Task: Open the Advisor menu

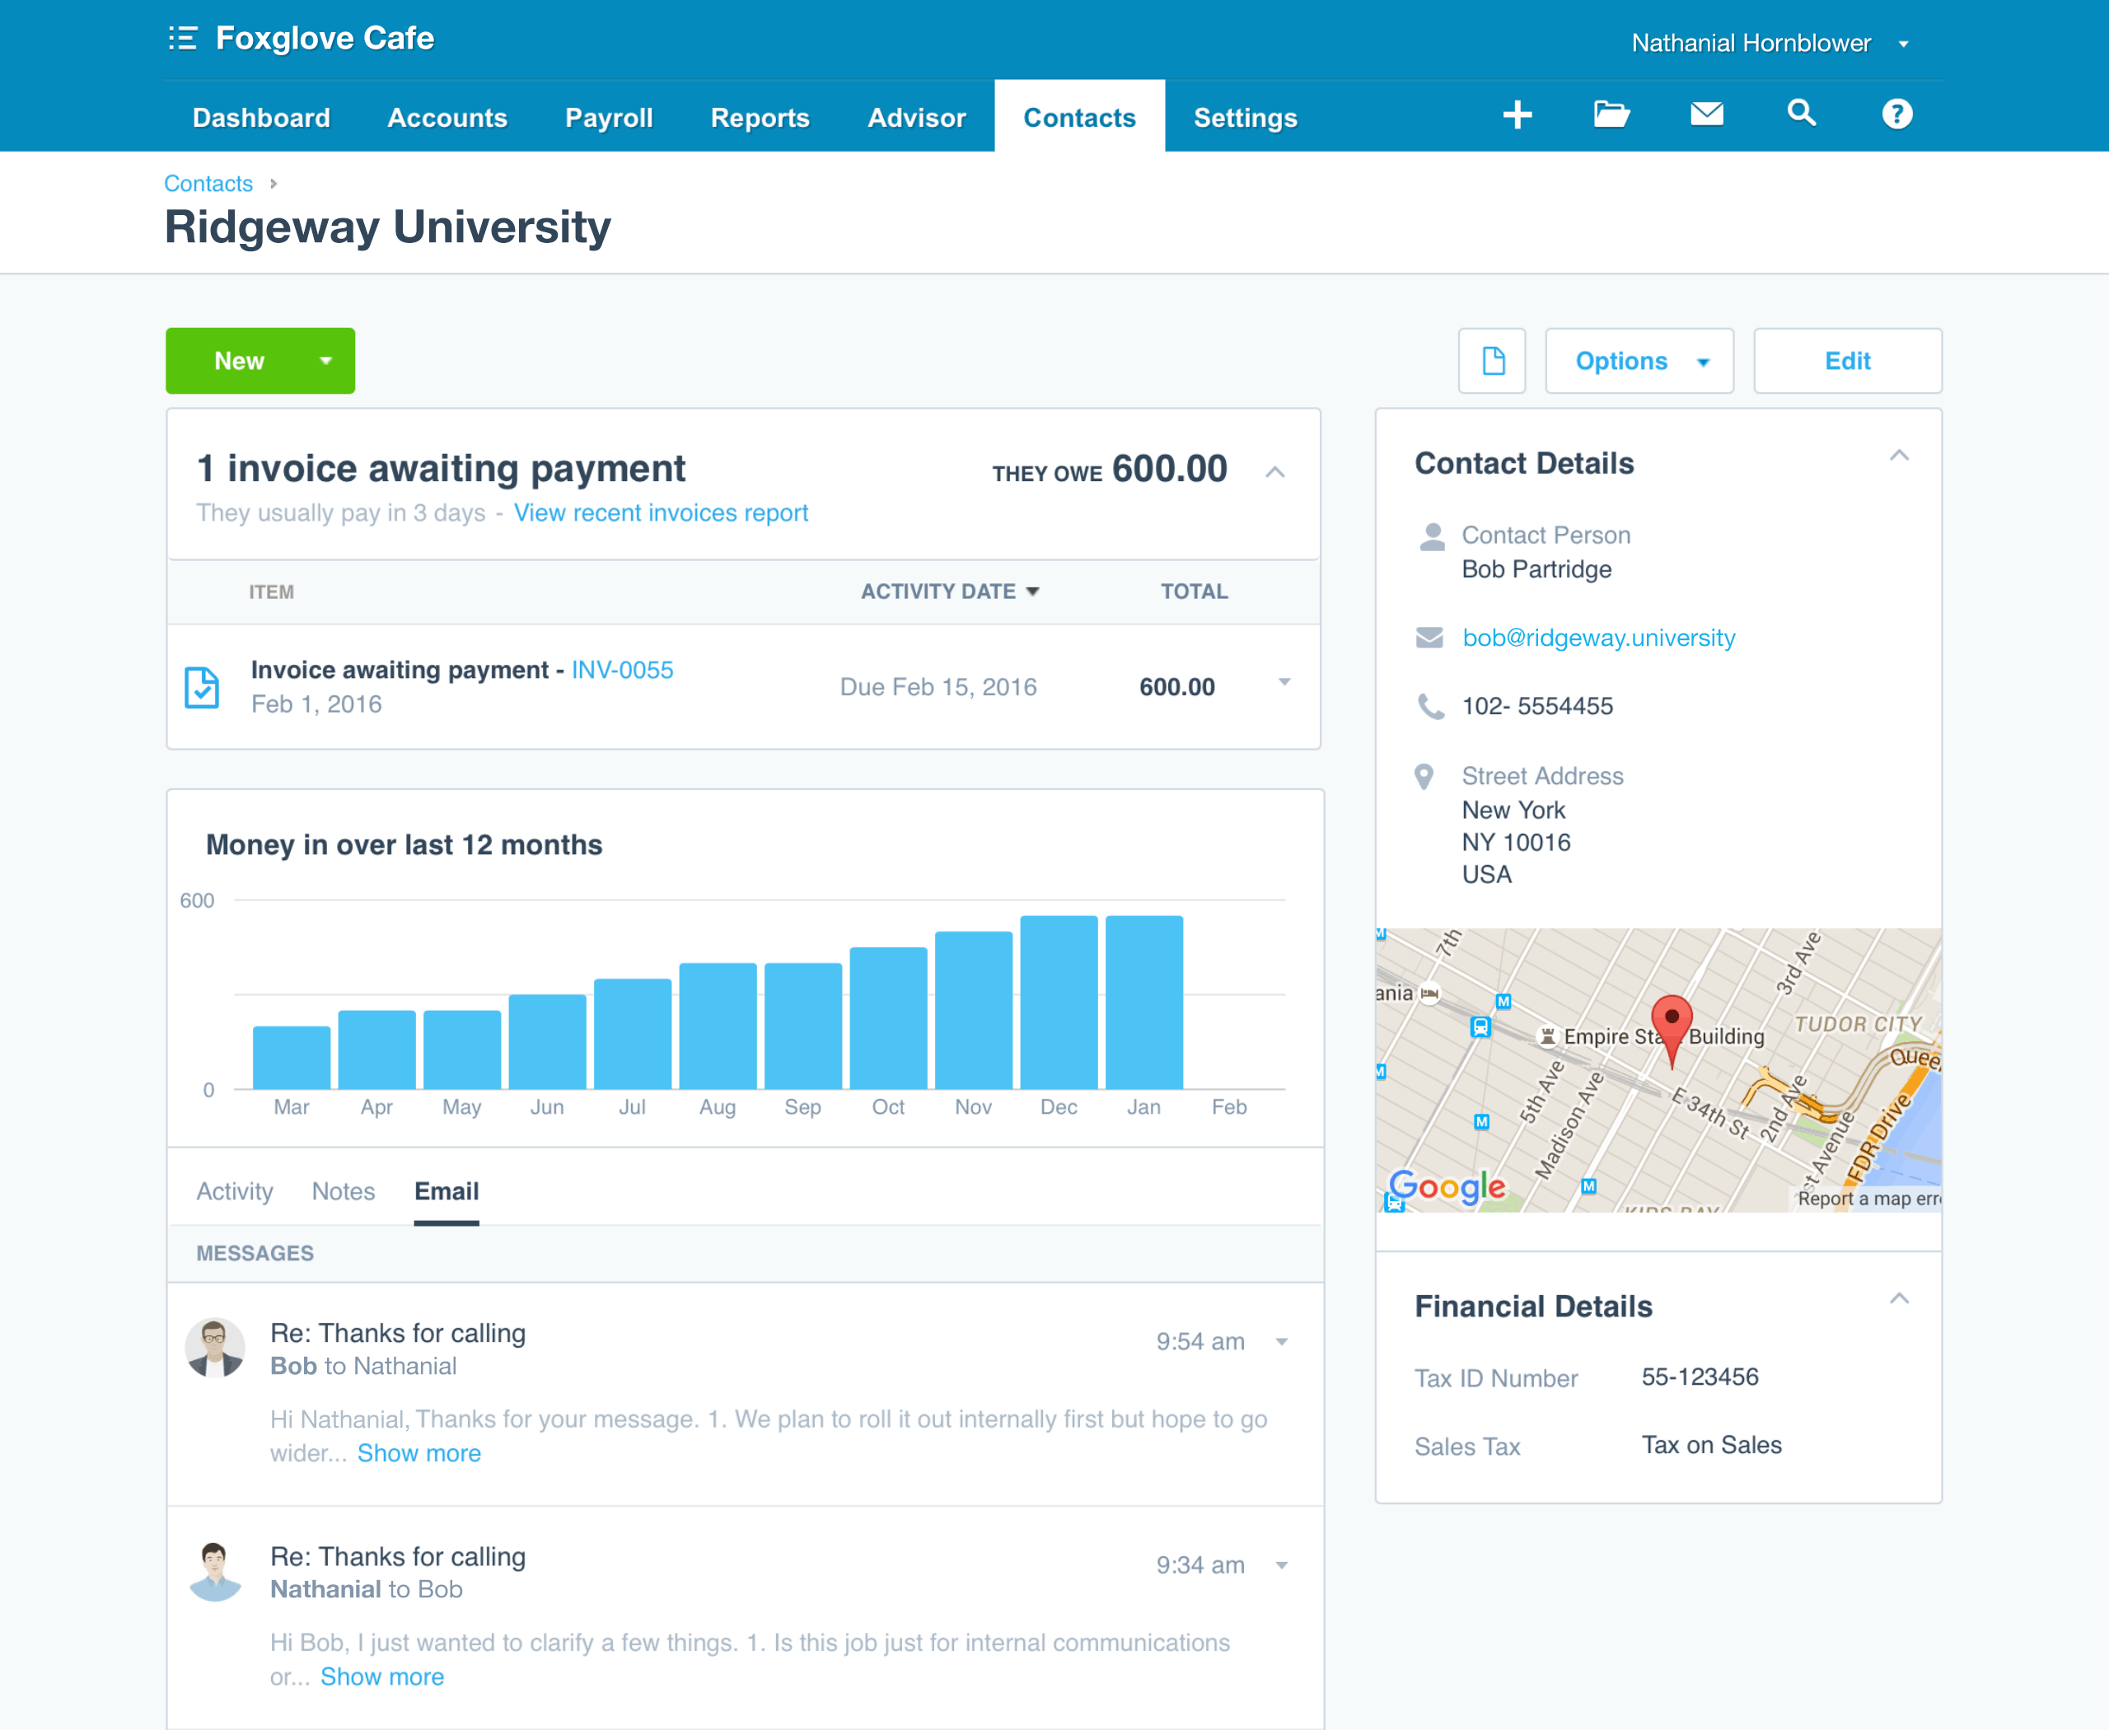Action: [917, 118]
